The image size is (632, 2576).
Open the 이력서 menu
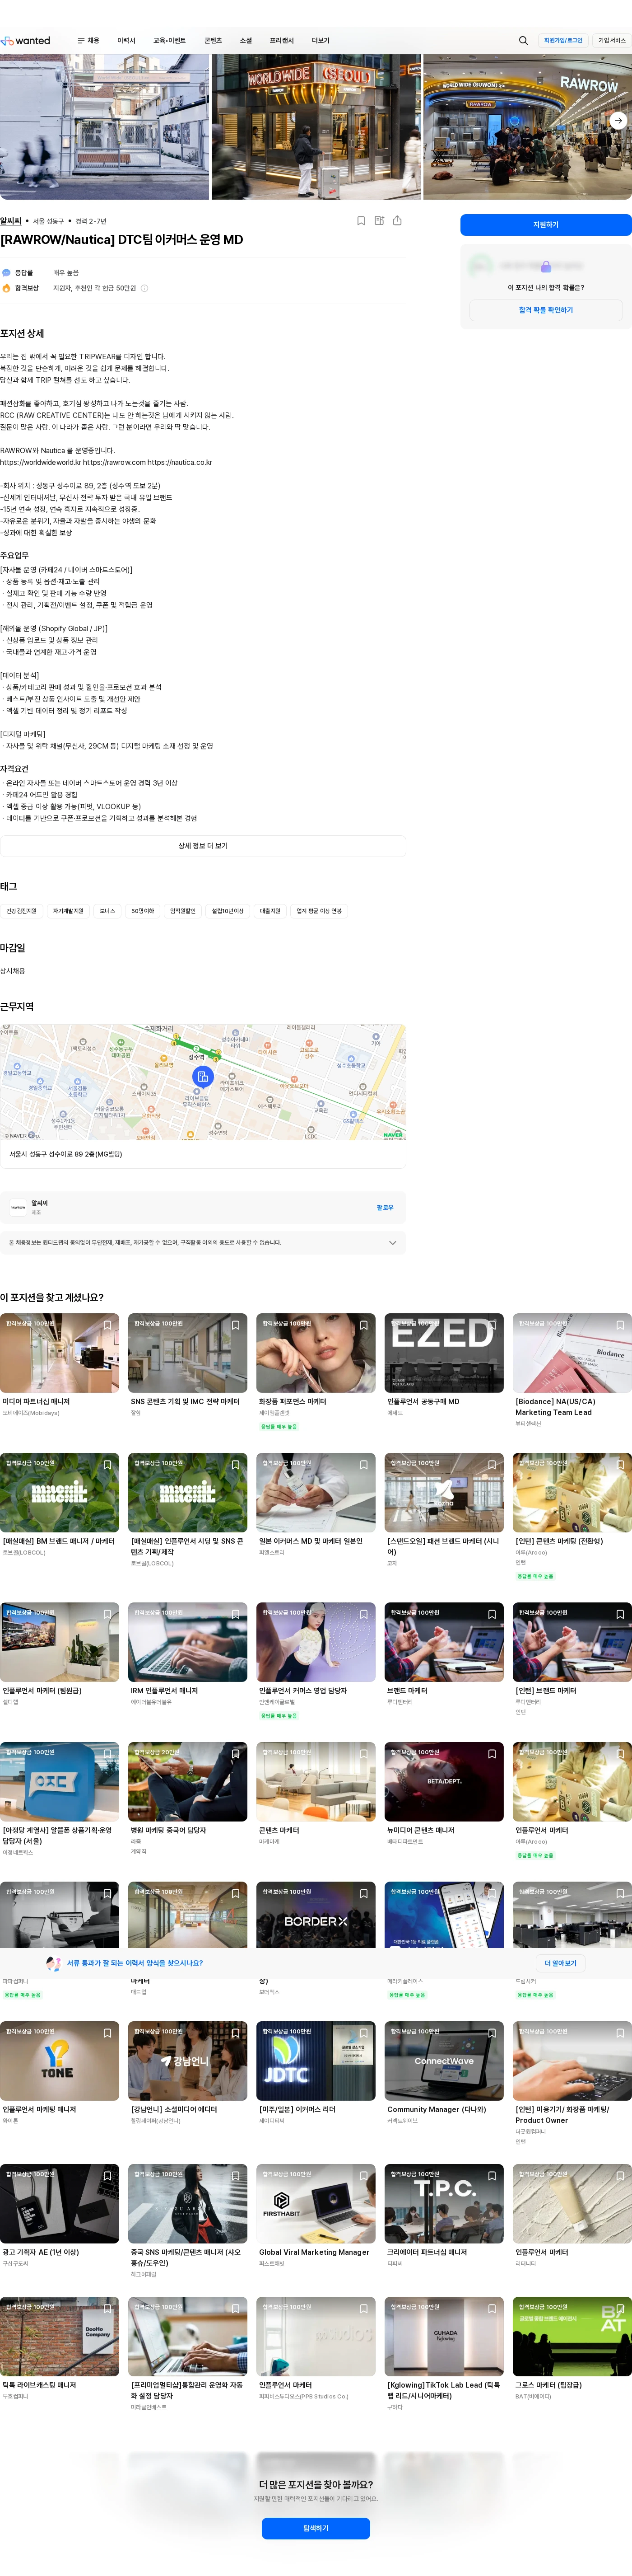point(126,41)
